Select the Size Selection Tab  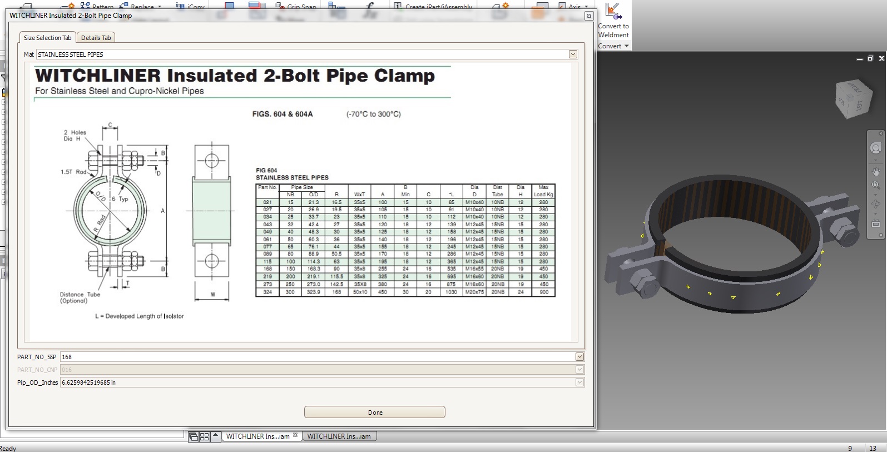click(x=47, y=38)
